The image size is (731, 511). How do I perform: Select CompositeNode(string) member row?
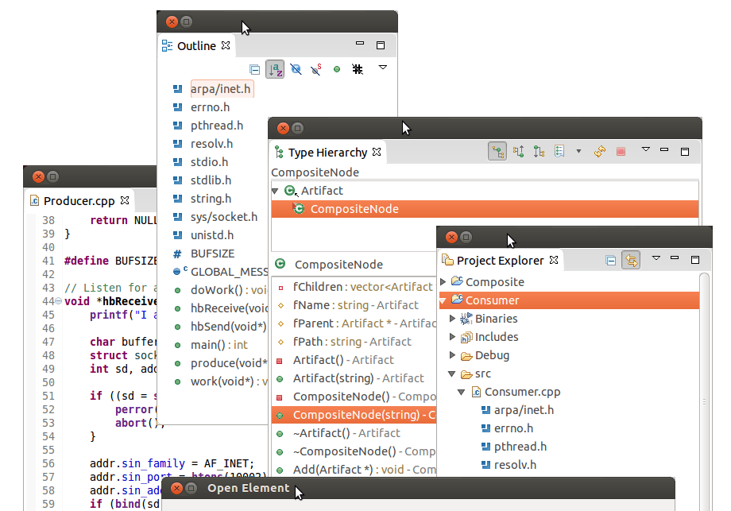[354, 415]
